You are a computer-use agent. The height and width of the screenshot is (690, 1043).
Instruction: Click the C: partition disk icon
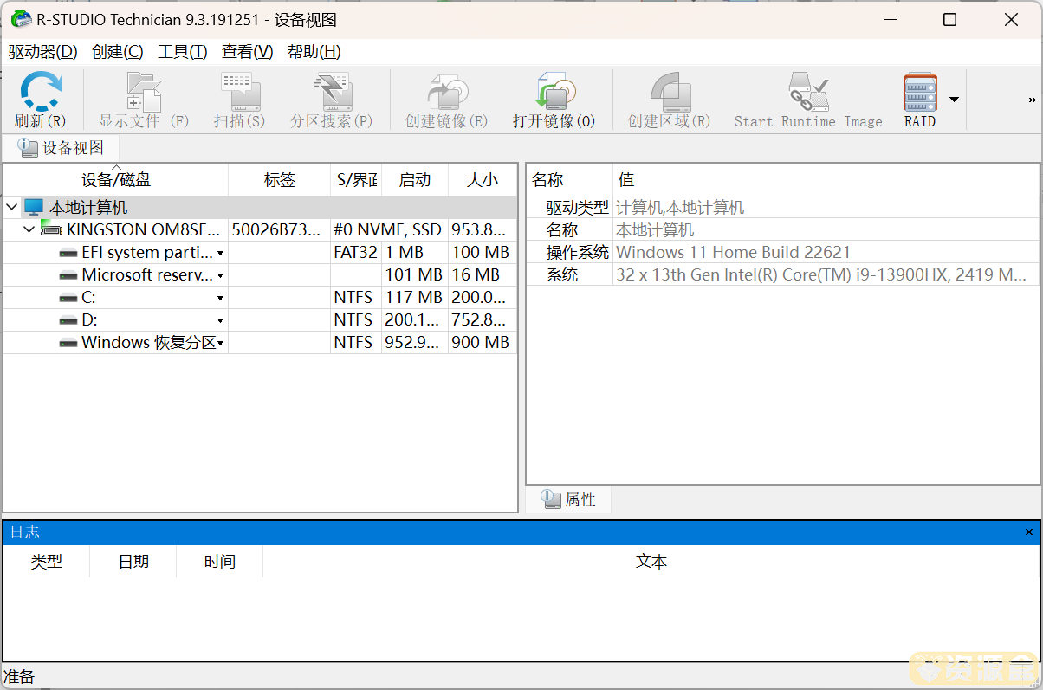68,298
